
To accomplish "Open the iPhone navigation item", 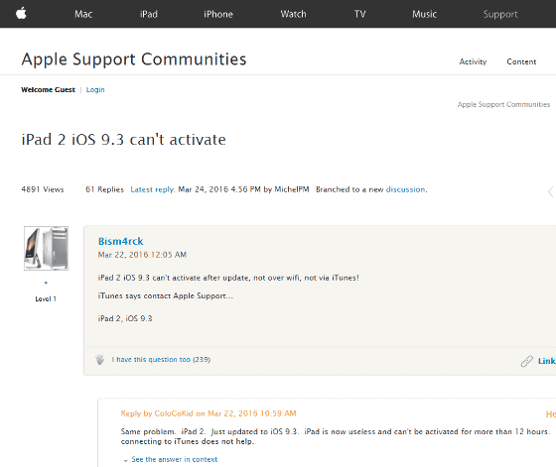I will point(218,14).
